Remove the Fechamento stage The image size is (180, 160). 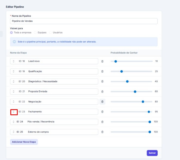pos(102,112)
